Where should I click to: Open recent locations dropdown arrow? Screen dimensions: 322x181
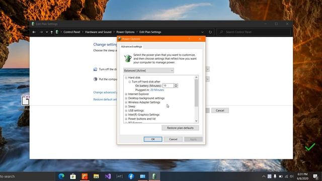[47, 32]
